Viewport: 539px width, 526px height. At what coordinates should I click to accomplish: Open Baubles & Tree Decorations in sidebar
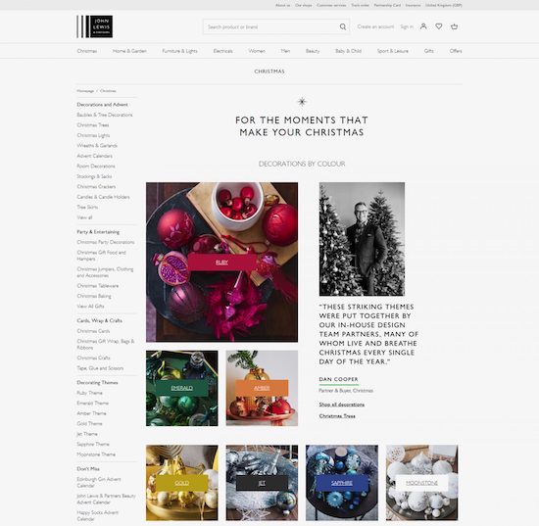click(x=105, y=115)
